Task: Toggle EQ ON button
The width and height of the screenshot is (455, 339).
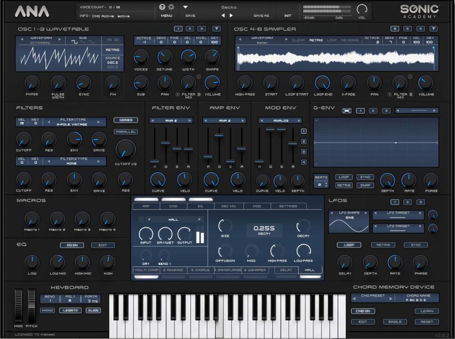Action: coord(72,245)
